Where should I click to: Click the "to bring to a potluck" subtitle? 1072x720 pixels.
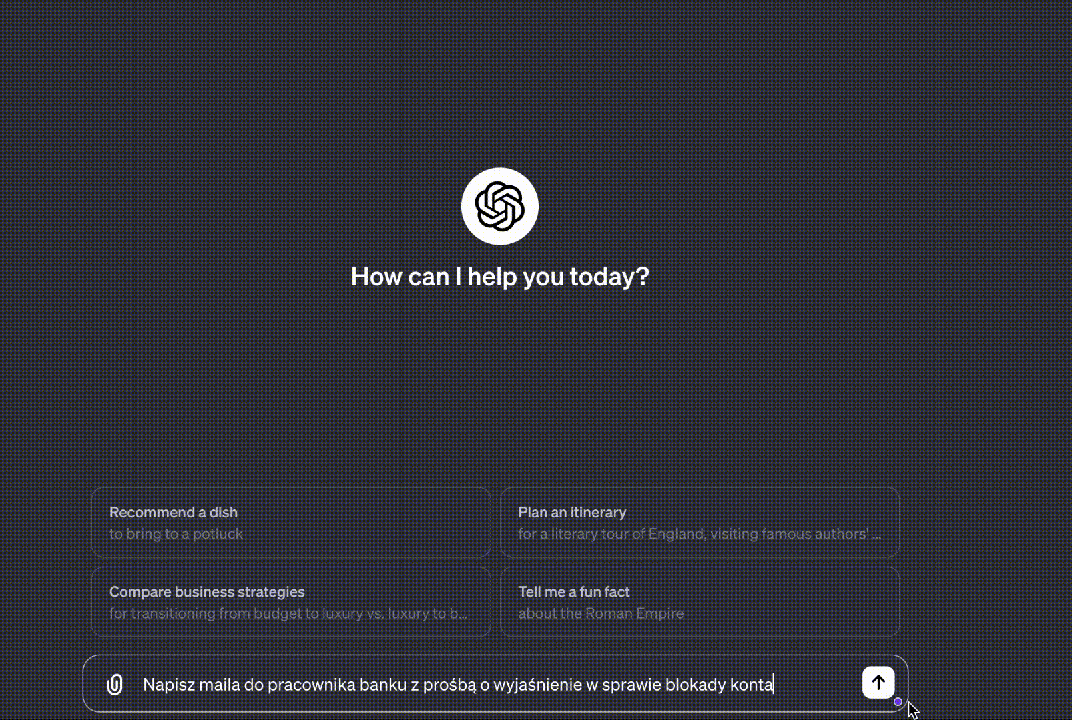coord(176,534)
